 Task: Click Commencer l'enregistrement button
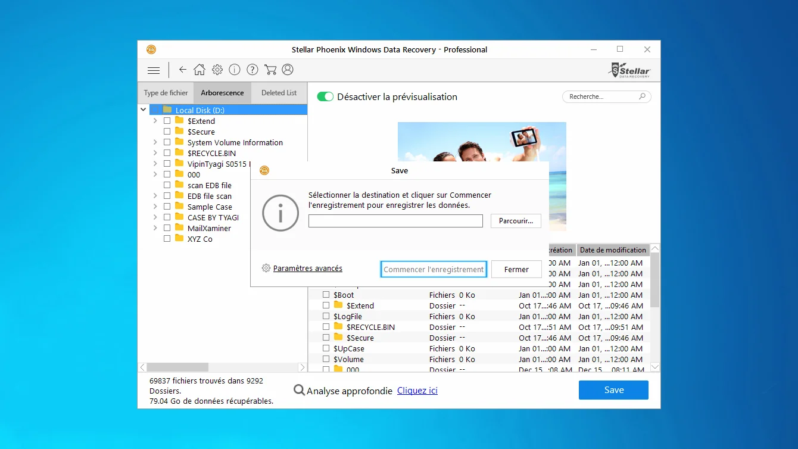(x=434, y=269)
